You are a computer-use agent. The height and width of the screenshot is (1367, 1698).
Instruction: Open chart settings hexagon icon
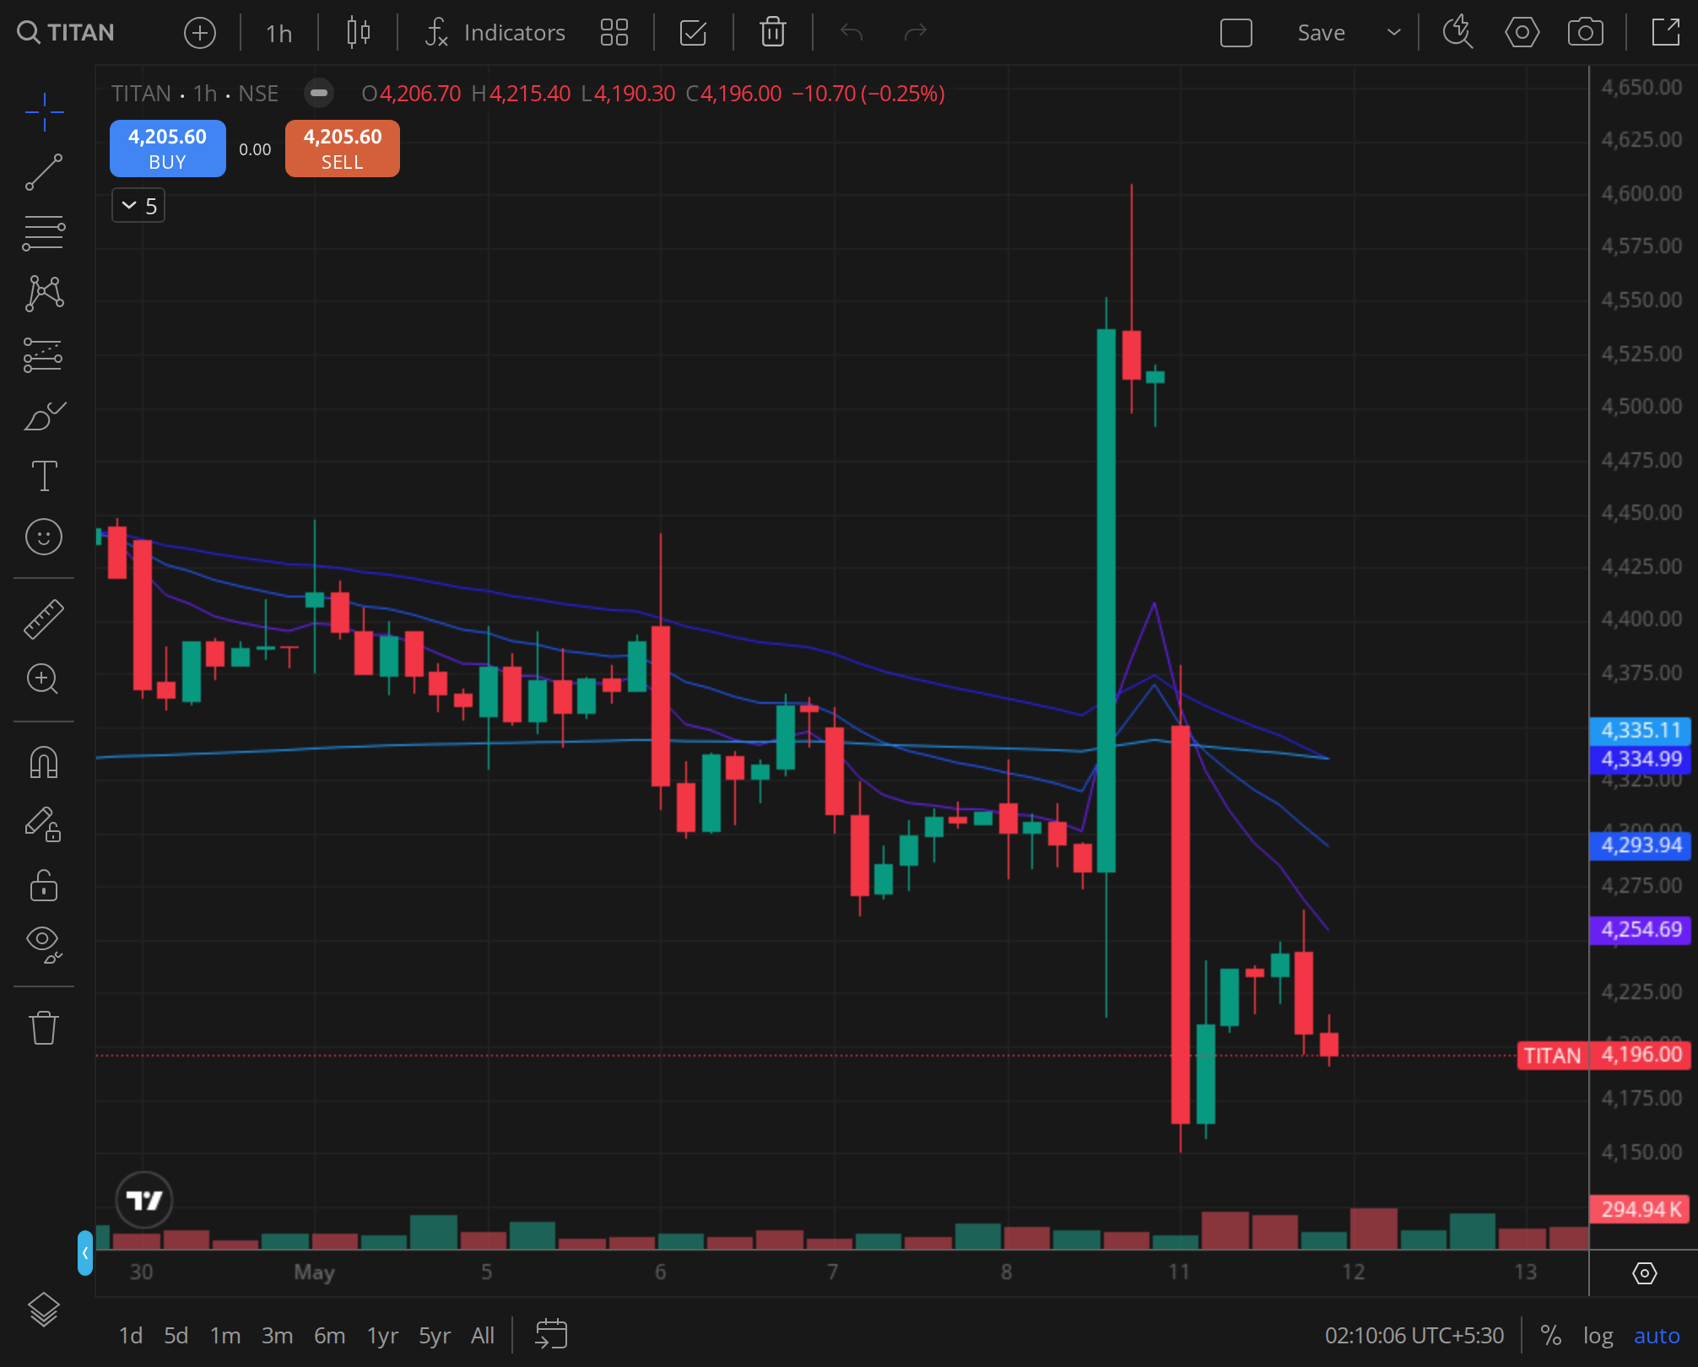(x=1522, y=33)
